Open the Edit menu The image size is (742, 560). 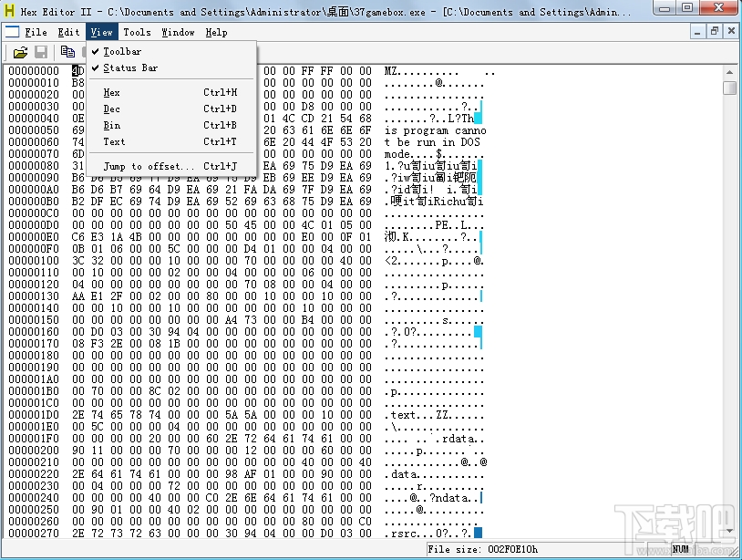tap(67, 31)
